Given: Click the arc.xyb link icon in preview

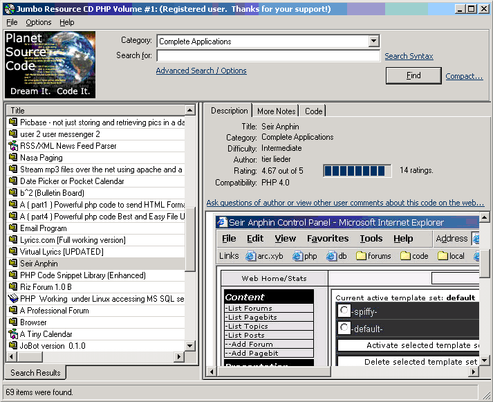Looking at the screenshot, I should (250, 257).
